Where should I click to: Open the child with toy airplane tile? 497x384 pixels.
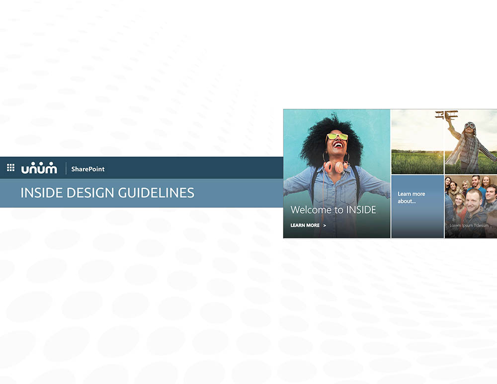444,142
